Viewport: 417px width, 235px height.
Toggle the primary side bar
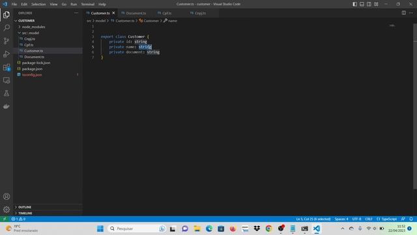354,4
